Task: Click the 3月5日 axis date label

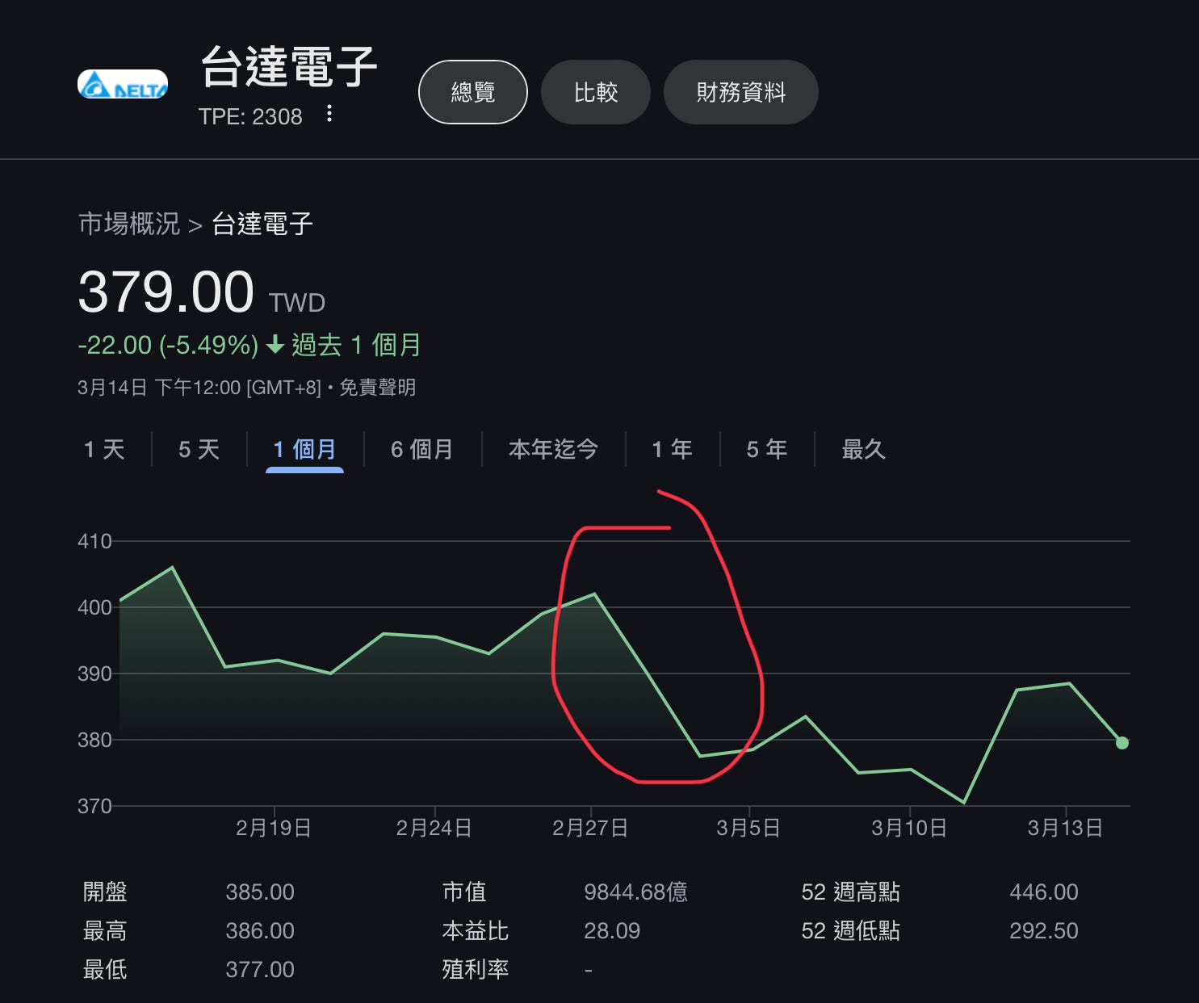Action: pos(748,828)
